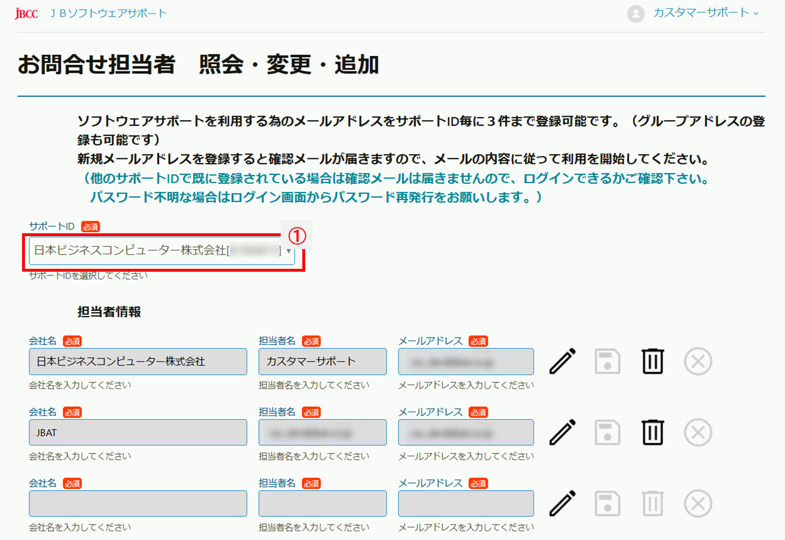Click the JBAT row contact name field
Image resolution: width=785 pixels, height=540 pixels.
point(322,432)
